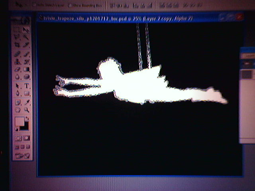Select the Crop tool
Image resolution: width=255 pixels, height=191 pixels.
click(x=18, y=45)
